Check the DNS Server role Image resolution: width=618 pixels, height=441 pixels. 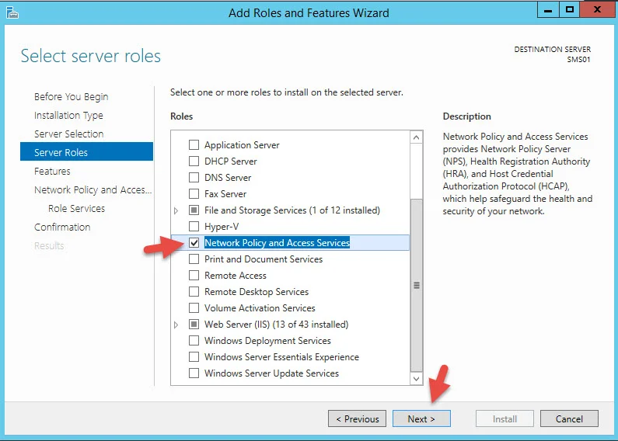pos(194,178)
